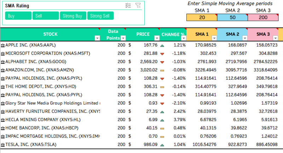The height and width of the screenshot is (153, 283).
Task: Select the TESLA, INC. (XNAS:TSLA) cell
Action: (50, 144)
